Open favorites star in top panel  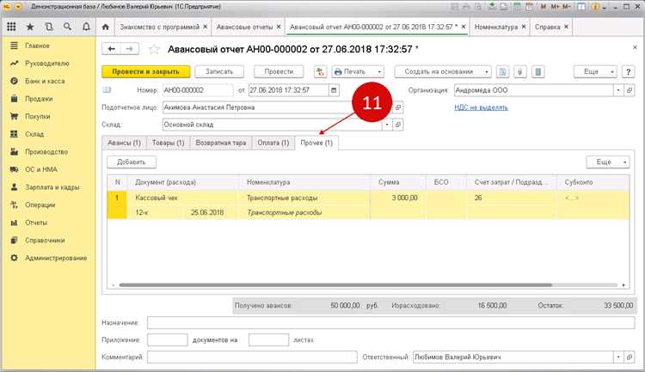[x=30, y=27]
